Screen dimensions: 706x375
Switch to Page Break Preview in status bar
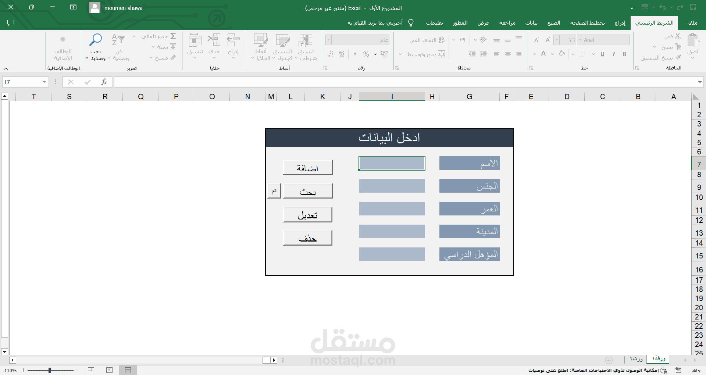[91, 370]
